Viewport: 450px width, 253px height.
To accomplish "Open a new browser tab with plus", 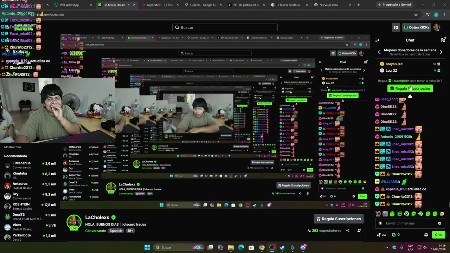I will tap(359, 5).
